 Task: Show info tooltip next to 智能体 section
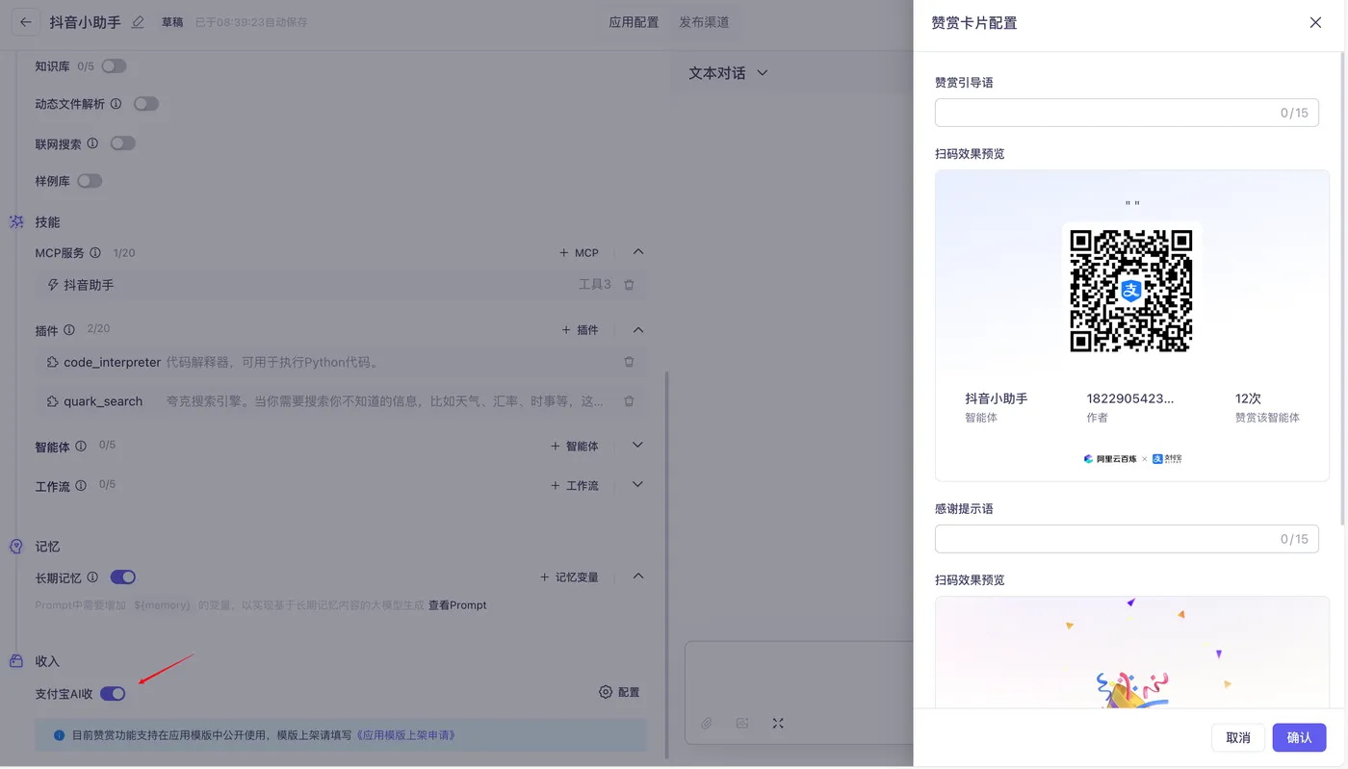coord(81,447)
